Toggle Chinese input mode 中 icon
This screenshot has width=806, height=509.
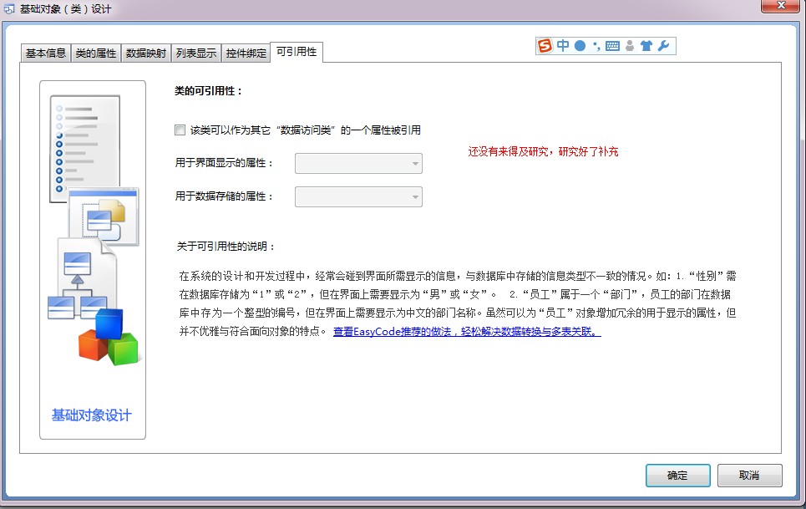(563, 46)
